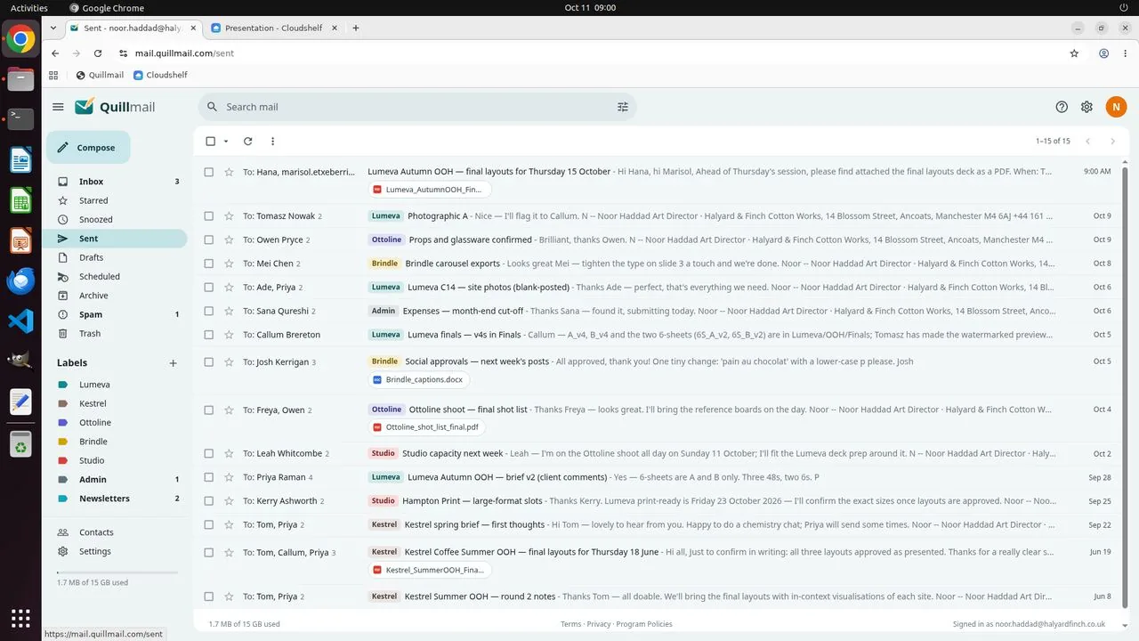
Task: Open search filter options icon
Action: (x=623, y=107)
